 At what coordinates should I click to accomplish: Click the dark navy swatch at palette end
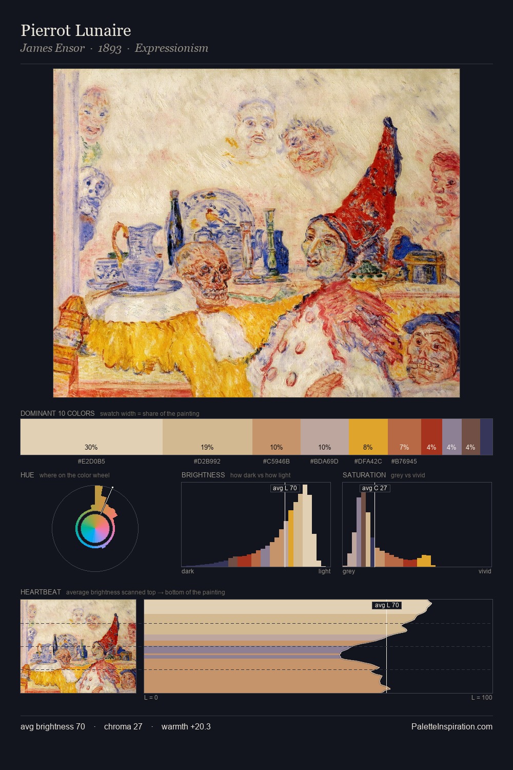tap(486, 437)
